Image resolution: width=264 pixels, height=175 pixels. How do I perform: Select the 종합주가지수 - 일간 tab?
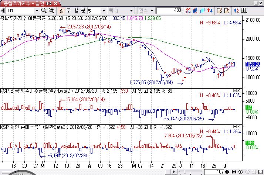click(22, 3)
